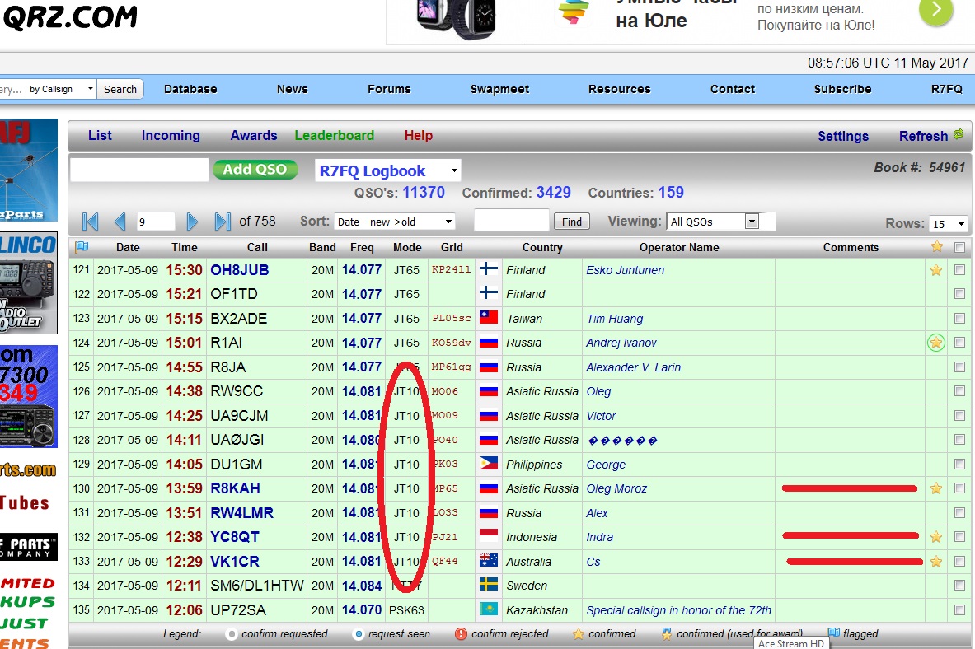Image resolution: width=975 pixels, height=649 pixels.
Task: Click the flag column header icon
Action: click(82, 247)
